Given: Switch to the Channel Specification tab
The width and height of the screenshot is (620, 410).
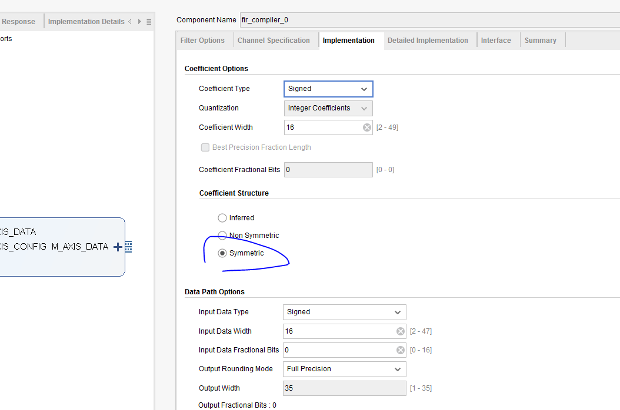Looking at the screenshot, I should tap(274, 41).
